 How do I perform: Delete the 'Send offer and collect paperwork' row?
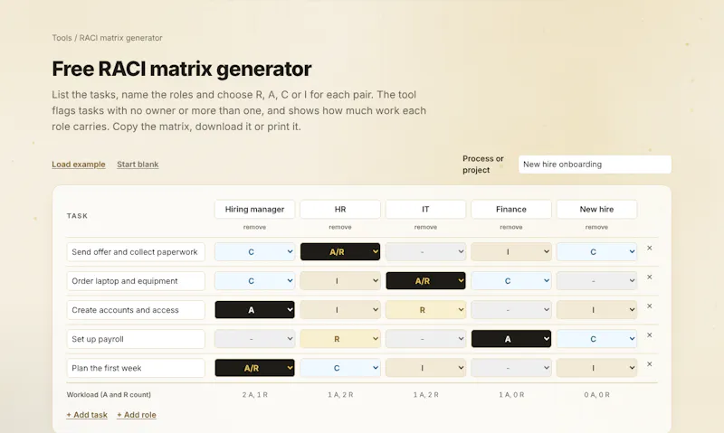(x=649, y=248)
